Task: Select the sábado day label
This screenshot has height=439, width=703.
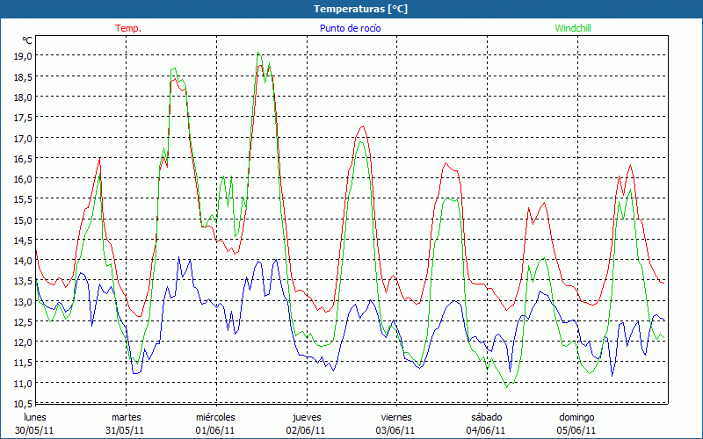Action: [x=486, y=417]
